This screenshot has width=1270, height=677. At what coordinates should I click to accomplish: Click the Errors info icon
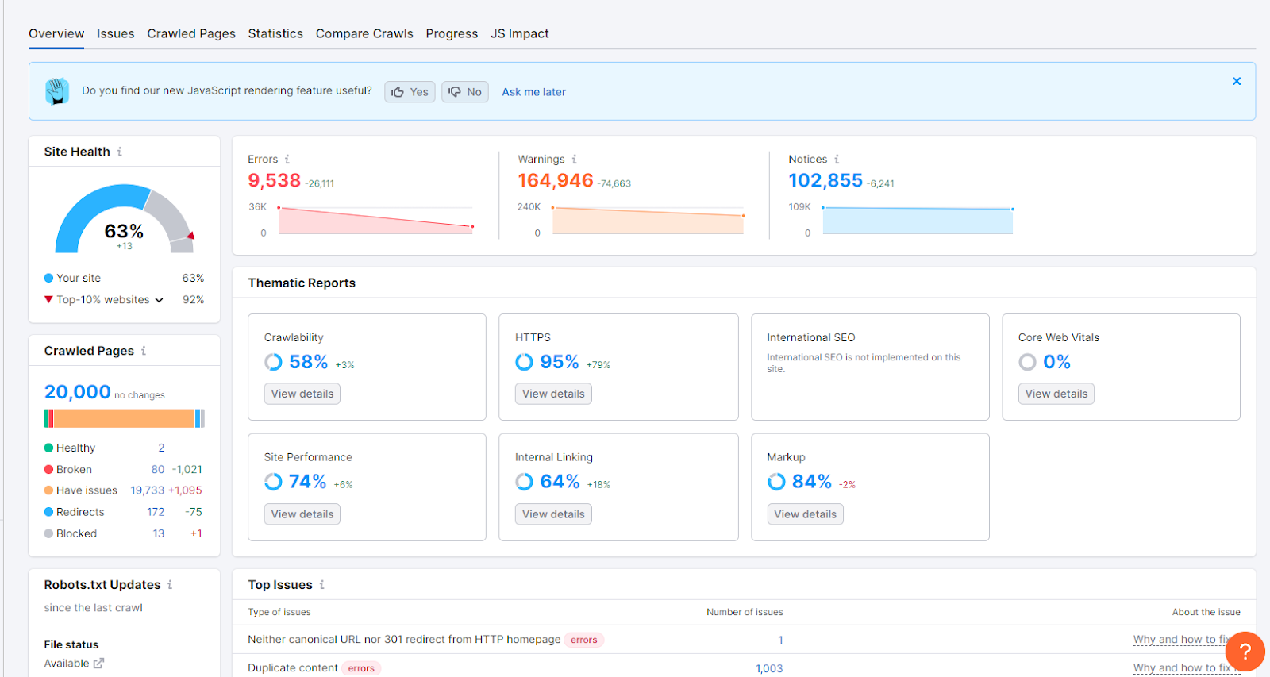pyautogui.click(x=287, y=160)
